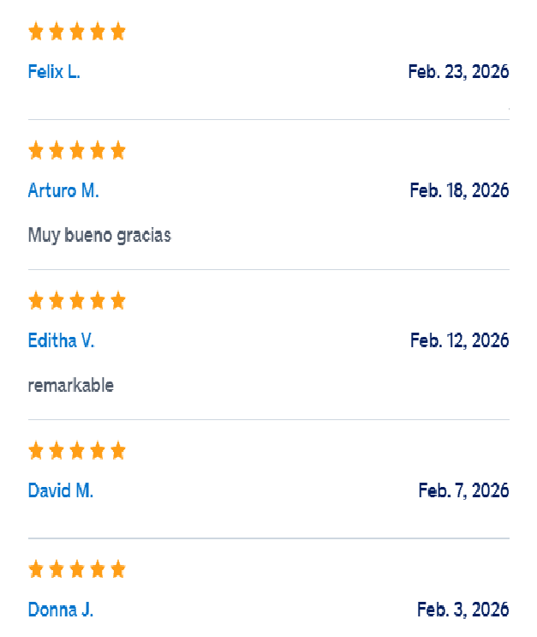The width and height of the screenshot is (537, 637).
Task: Click third star in Donna J. rating
Action: click(x=77, y=569)
